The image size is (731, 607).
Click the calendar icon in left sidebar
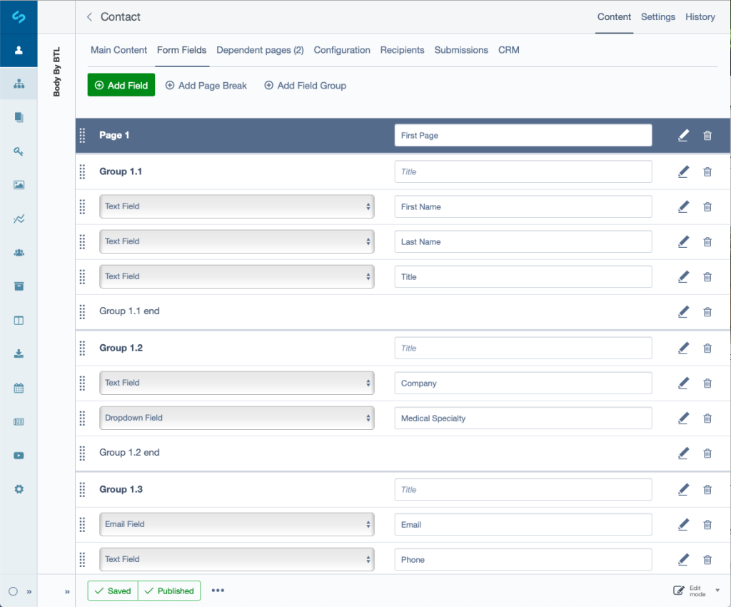pyautogui.click(x=19, y=388)
